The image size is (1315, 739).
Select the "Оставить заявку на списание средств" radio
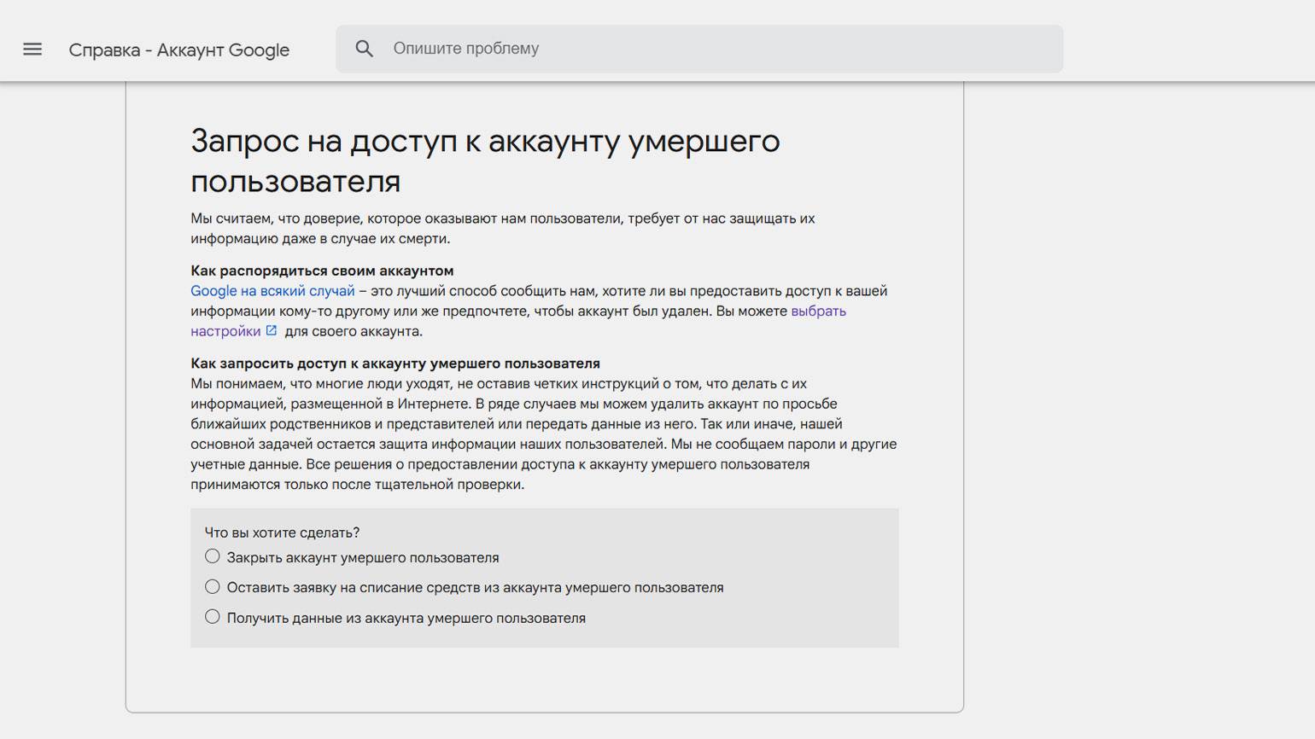tap(213, 587)
